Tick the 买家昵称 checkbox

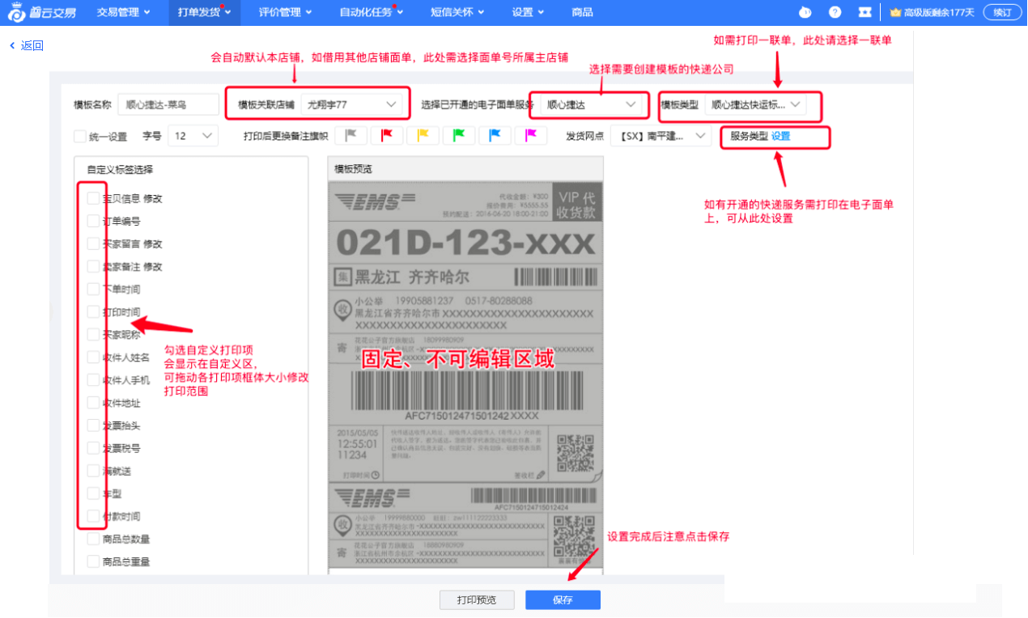click(93, 334)
